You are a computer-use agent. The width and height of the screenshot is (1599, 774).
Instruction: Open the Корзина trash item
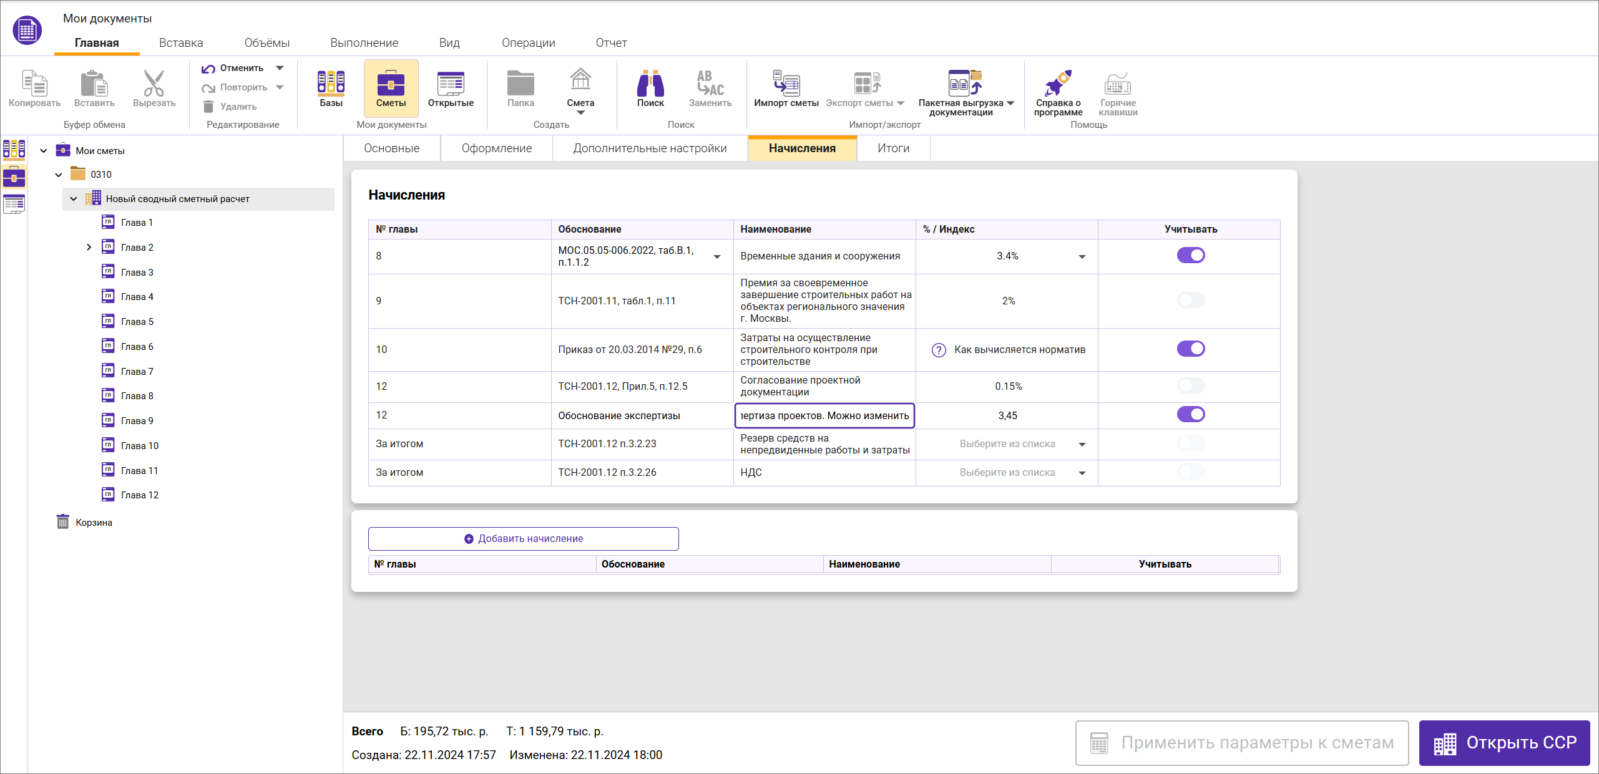tap(93, 522)
